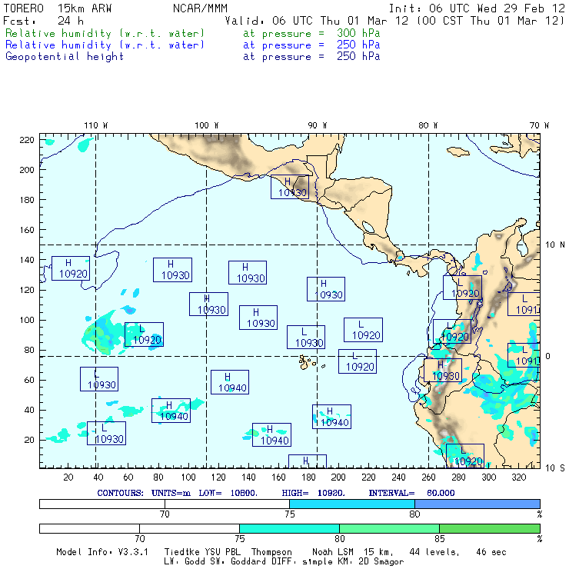Click the Init time text at top right
Image resolution: width=569 pixels, height=569 pixels.
[x=477, y=8]
